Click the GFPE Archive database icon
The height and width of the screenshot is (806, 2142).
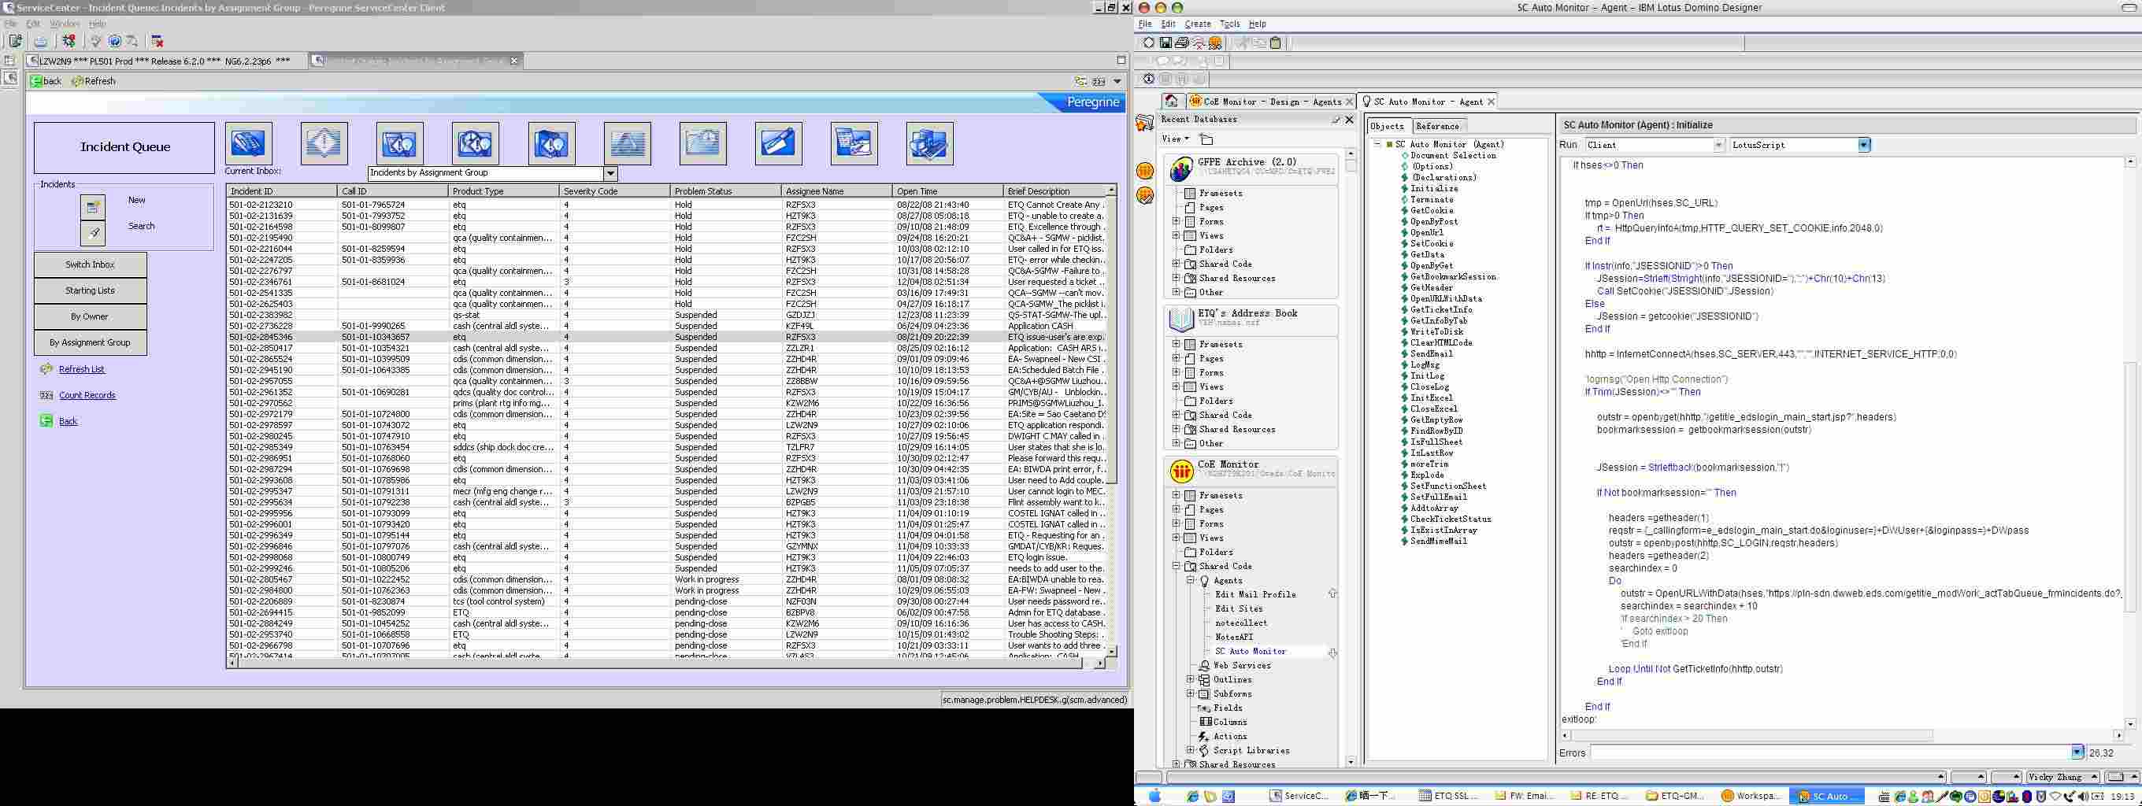click(1180, 168)
